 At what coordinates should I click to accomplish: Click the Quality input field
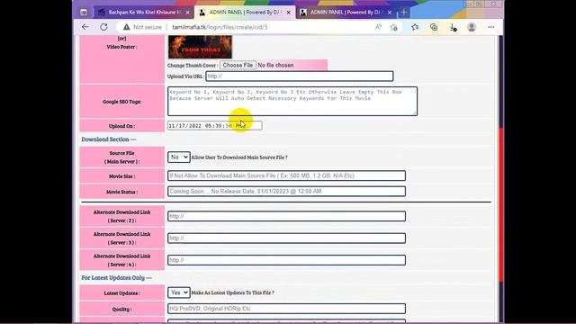pyautogui.click(x=286, y=309)
